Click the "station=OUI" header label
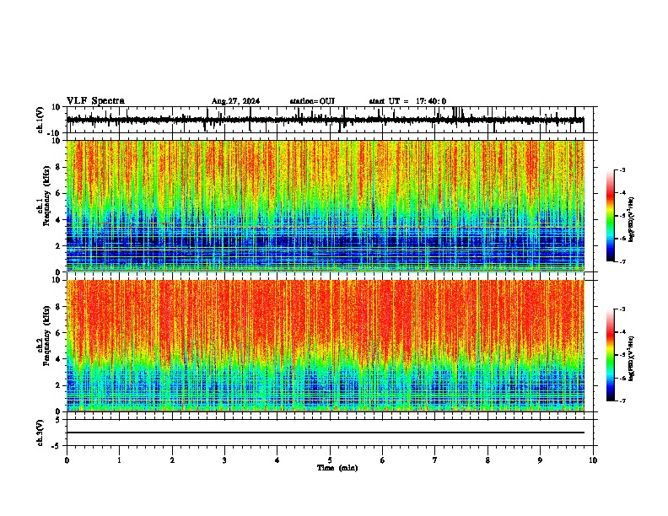Screen dimensions: 668x516 (312, 101)
